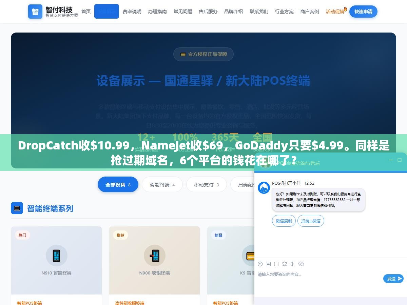Screen dimensions: 407x305
Task: Select the highlighted 设备展示 nav item
Action: (106, 11)
